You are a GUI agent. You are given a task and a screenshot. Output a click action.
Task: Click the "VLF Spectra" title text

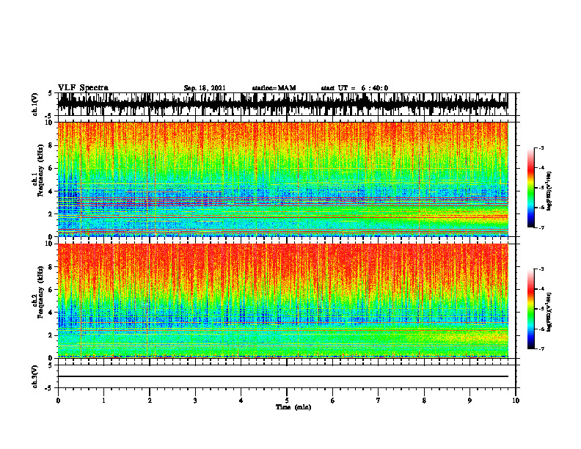(83, 87)
